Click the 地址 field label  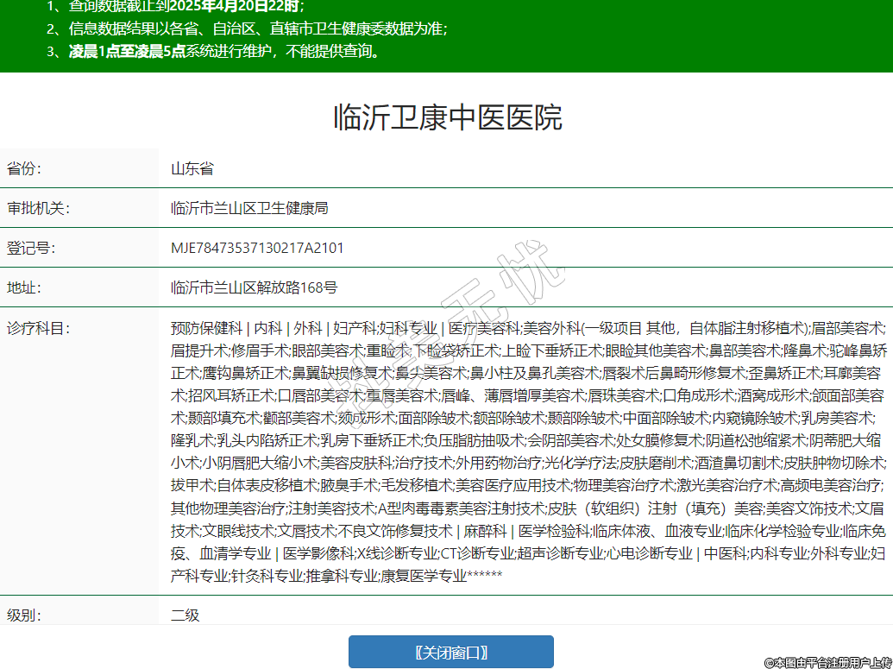point(24,288)
